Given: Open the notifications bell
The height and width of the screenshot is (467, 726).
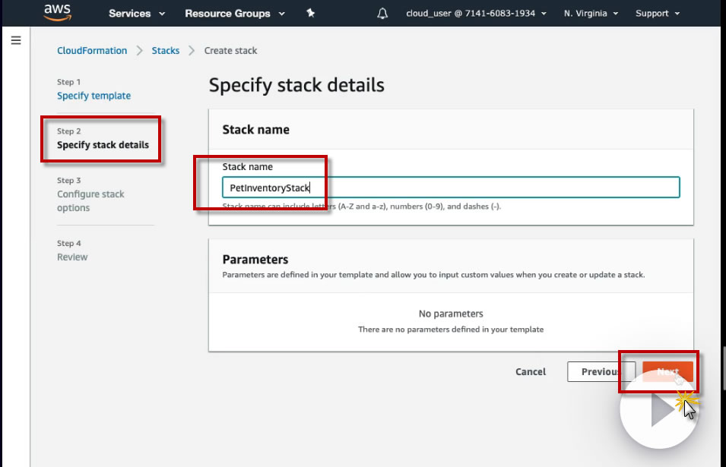Looking at the screenshot, I should [382, 14].
